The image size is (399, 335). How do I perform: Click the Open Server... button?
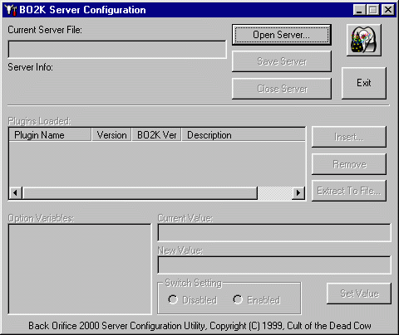coord(282,35)
